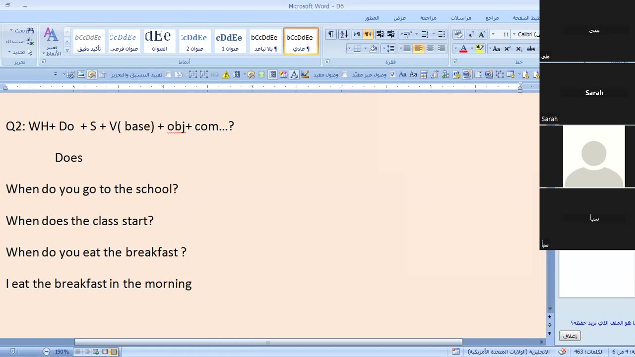This screenshot has height=357, width=635.
Task: Click the yellow warning triangle toolbar icon
Action: (x=226, y=75)
